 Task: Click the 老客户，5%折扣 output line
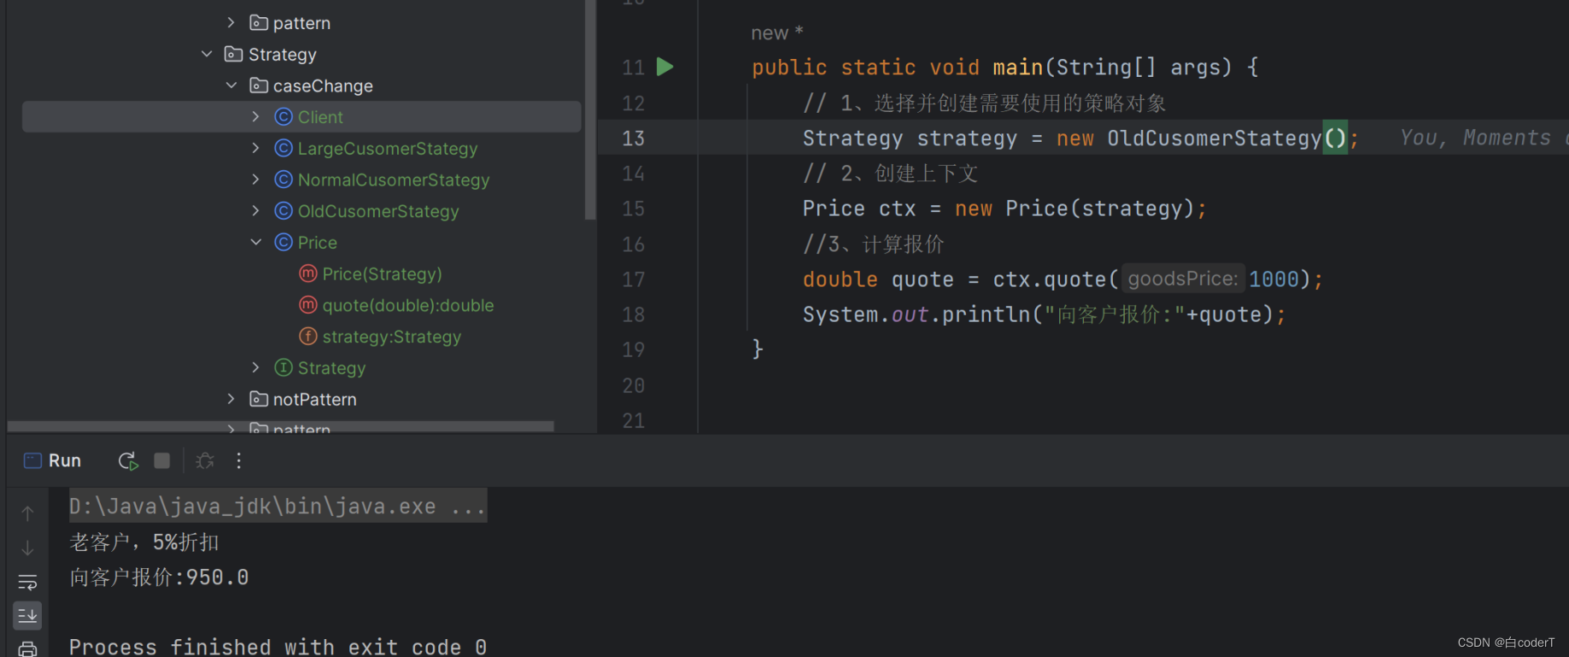point(144,543)
